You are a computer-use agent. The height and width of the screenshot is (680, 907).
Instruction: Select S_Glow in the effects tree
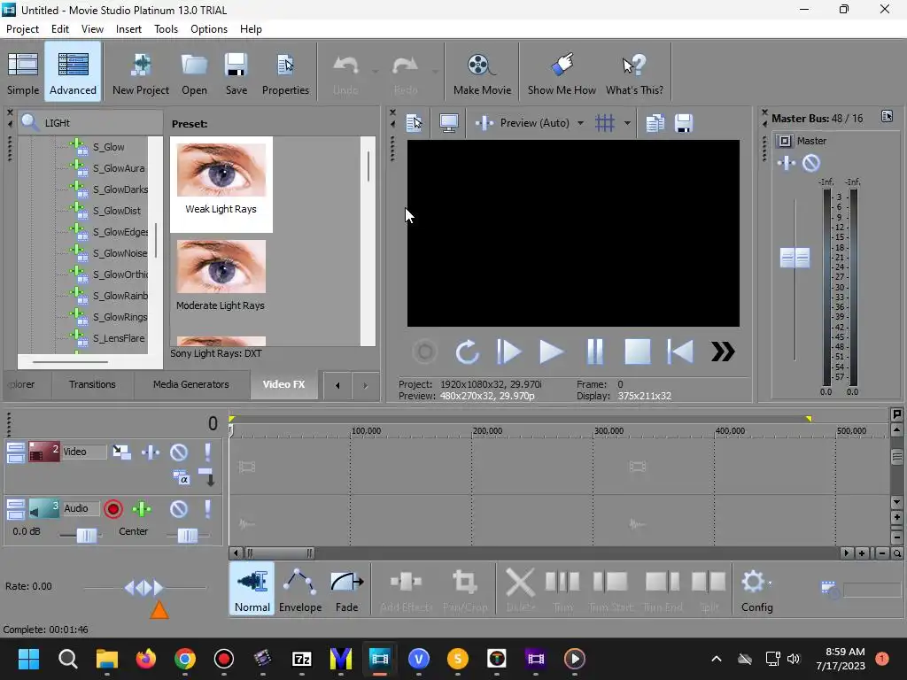click(x=108, y=147)
